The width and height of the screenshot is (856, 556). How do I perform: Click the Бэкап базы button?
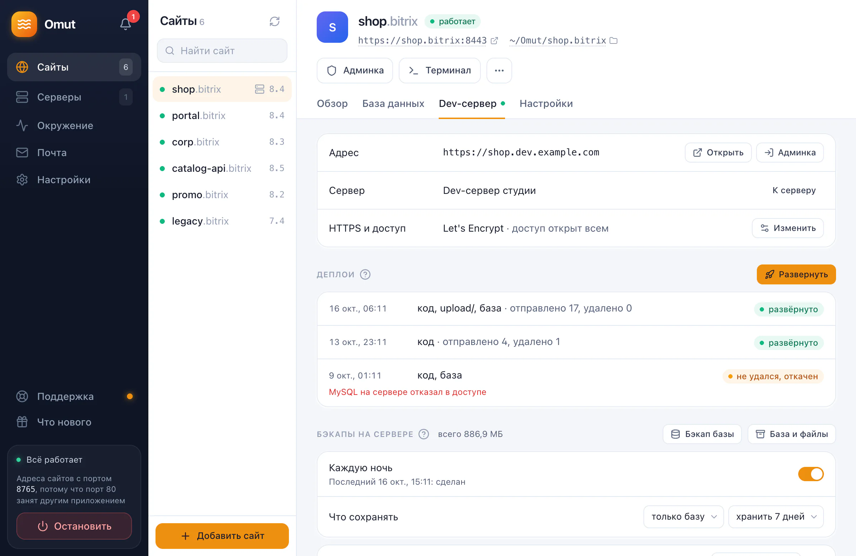tap(702, 434)
